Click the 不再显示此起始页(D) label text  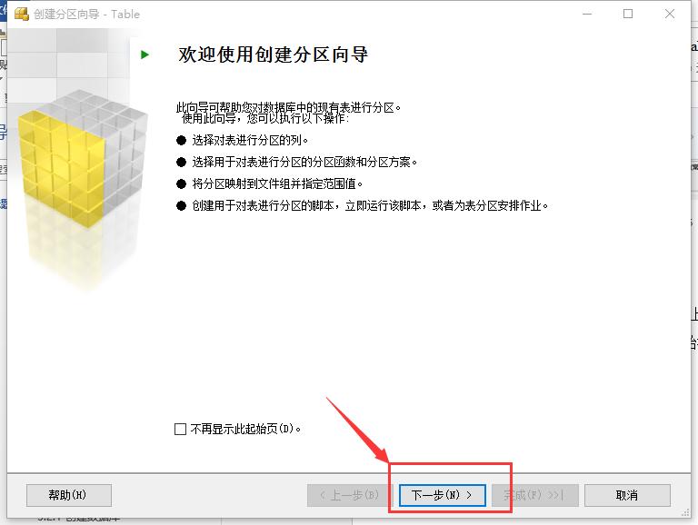(245, 429)
